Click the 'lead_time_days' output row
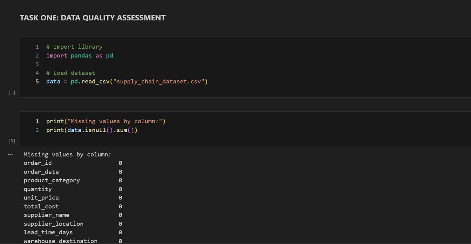This screenshot has height=244, width=471. click(x=73, y=232)
